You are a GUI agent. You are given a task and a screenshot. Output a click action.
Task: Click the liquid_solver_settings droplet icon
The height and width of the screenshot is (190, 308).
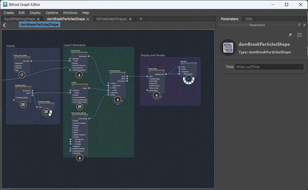coord(80,158)
